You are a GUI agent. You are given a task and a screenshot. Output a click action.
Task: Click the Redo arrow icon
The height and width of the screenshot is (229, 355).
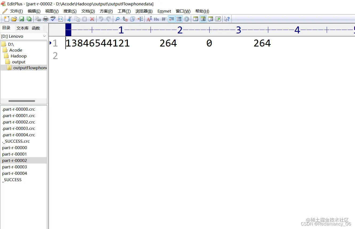point(108,19)
